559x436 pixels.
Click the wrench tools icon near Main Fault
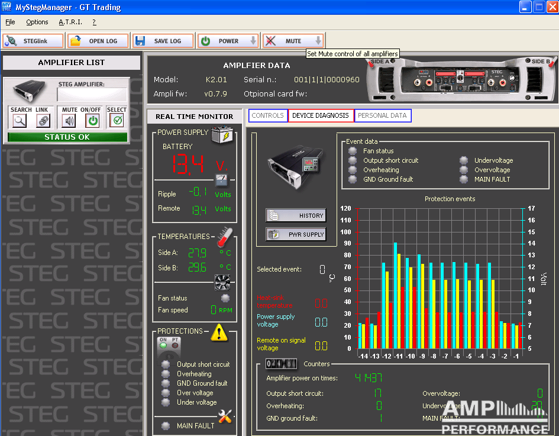pos(225,416)
